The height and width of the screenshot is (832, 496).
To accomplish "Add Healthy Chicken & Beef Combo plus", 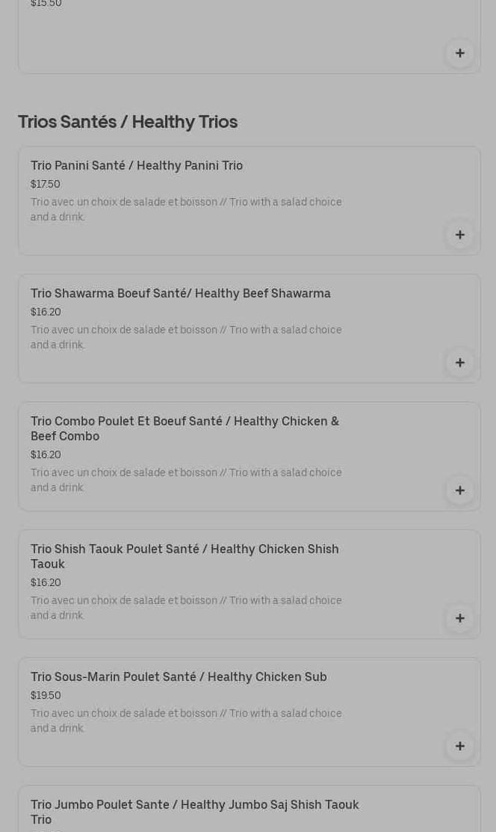I will (460, 490).
